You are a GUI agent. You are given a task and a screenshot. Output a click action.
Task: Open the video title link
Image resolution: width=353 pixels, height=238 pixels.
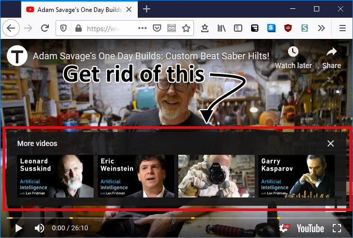pos(151,56)
